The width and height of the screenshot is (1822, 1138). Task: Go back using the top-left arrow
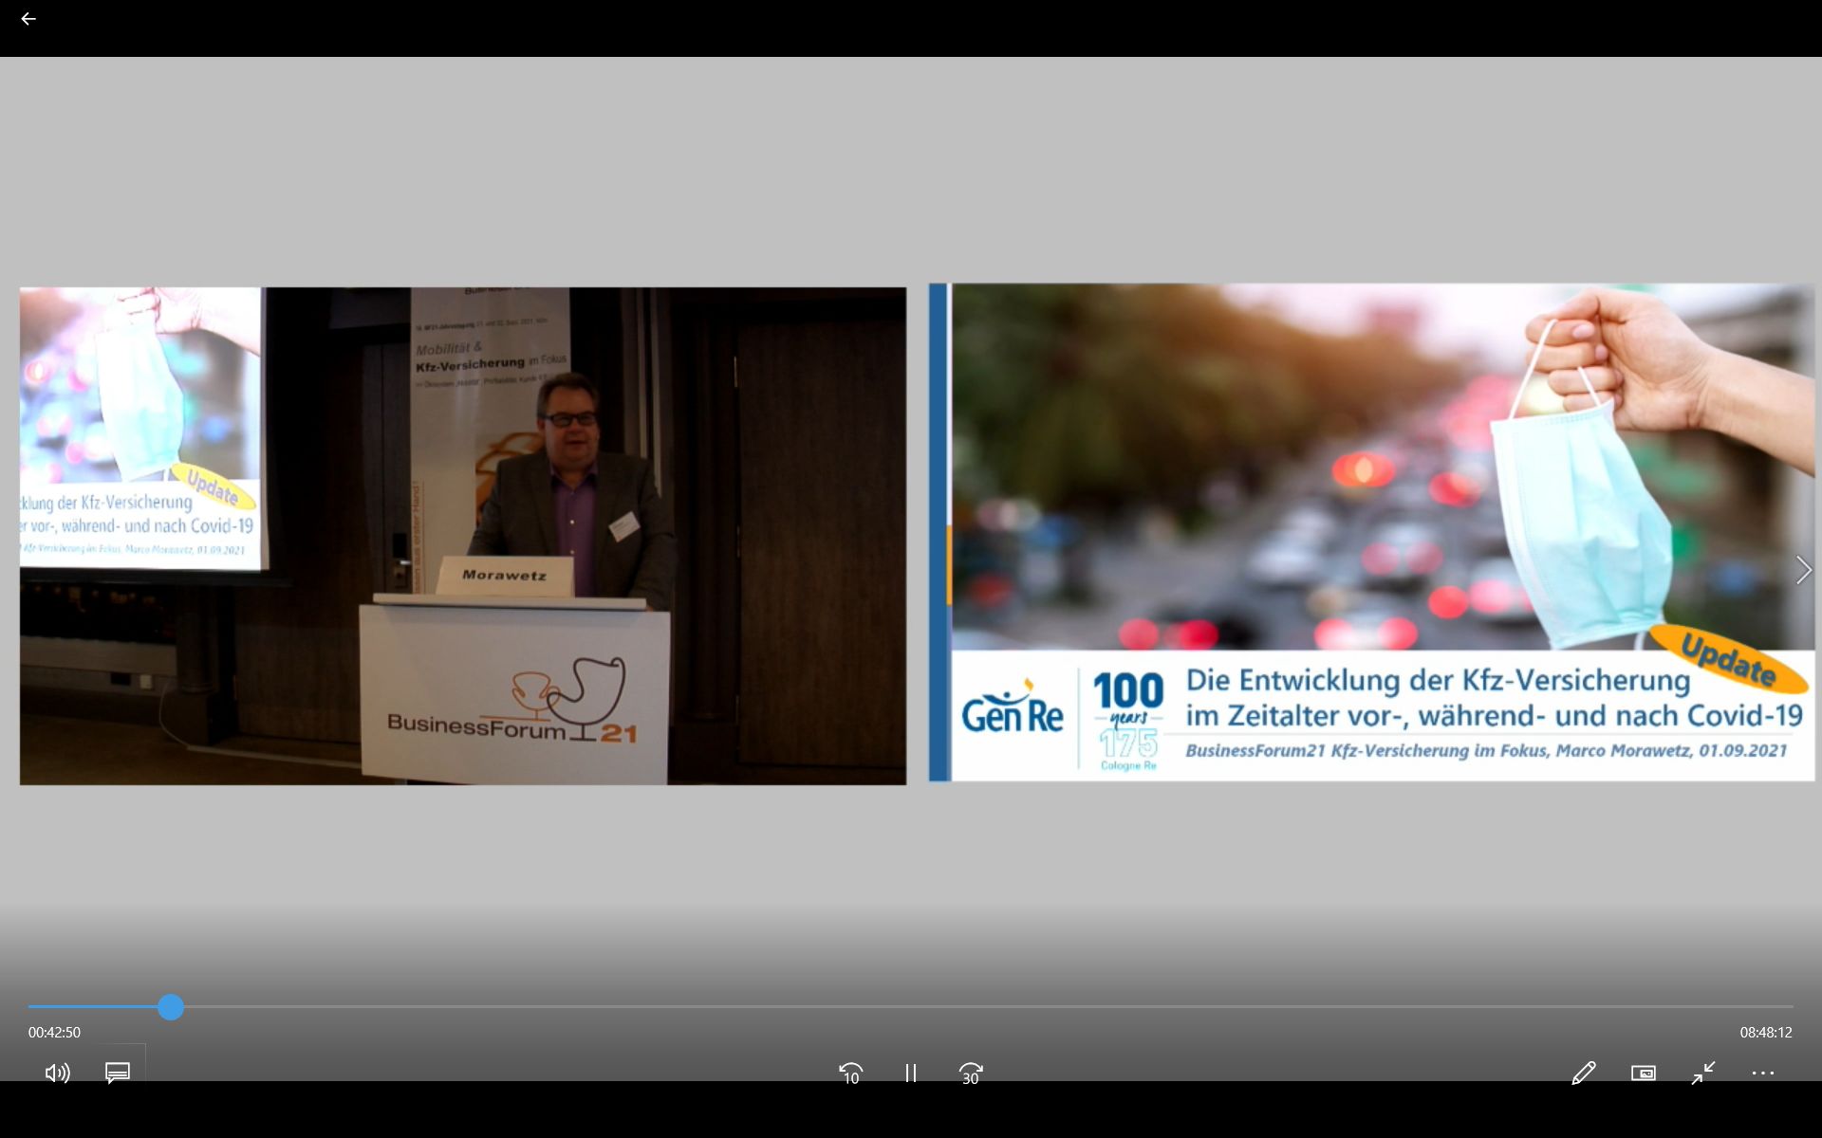[x=28, y=19]
